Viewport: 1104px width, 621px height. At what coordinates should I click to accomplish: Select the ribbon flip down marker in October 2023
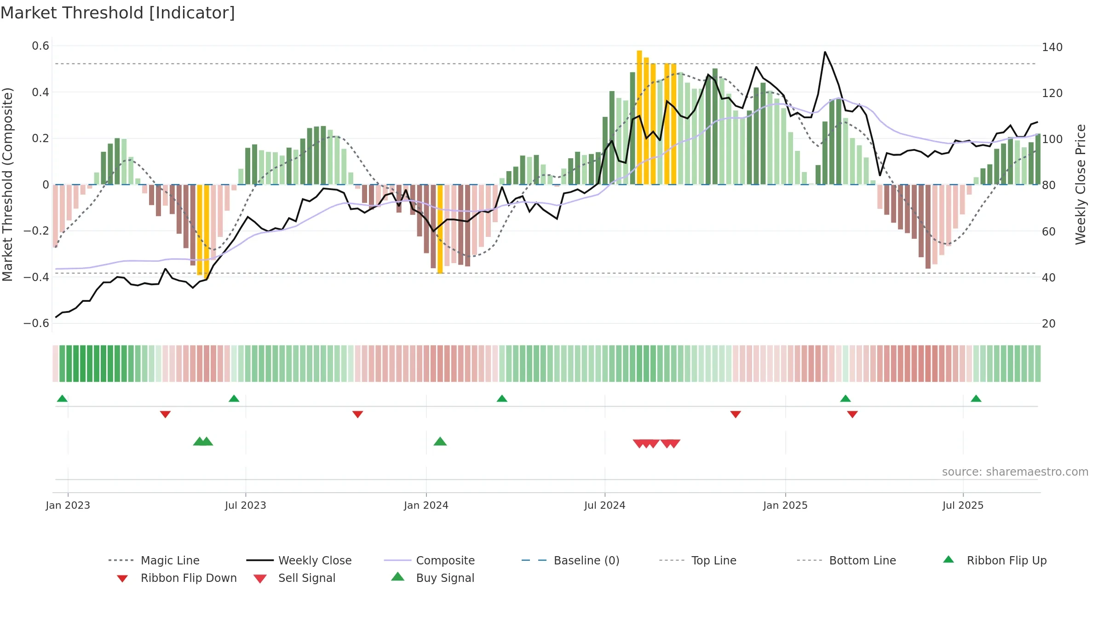357,414
